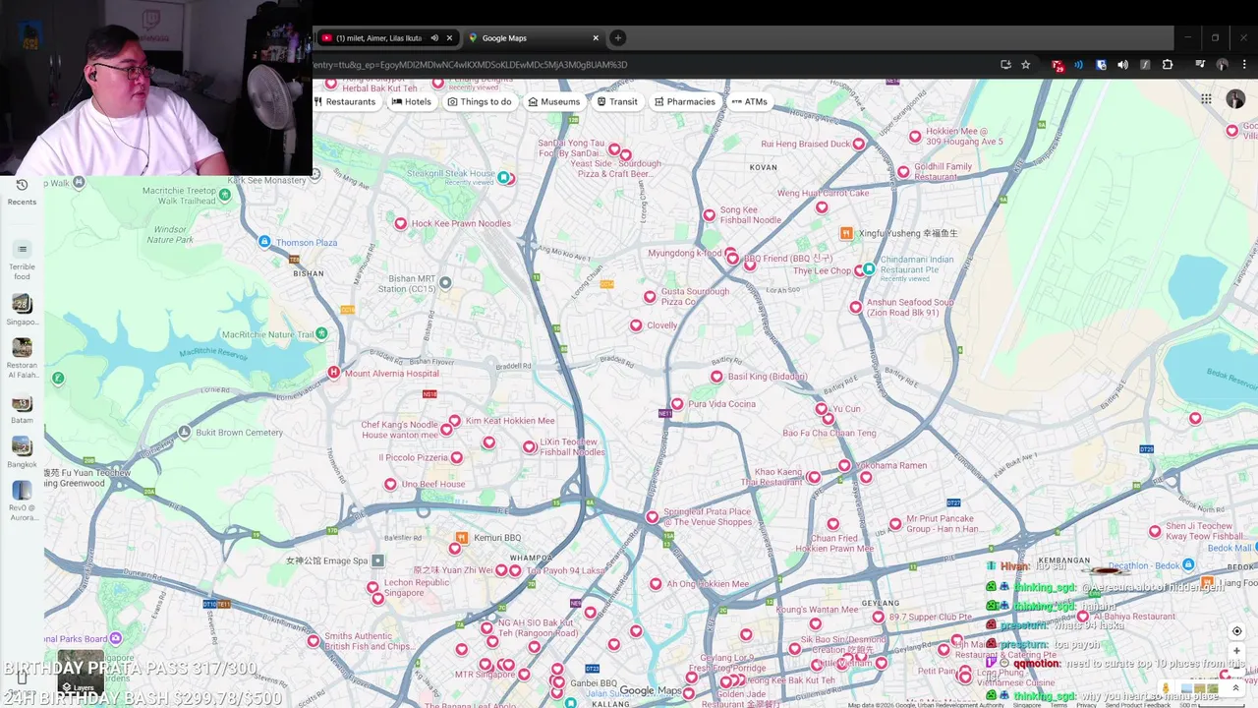
Task: Open the Terms link in map footer
Action: (x=1058, y=705)
